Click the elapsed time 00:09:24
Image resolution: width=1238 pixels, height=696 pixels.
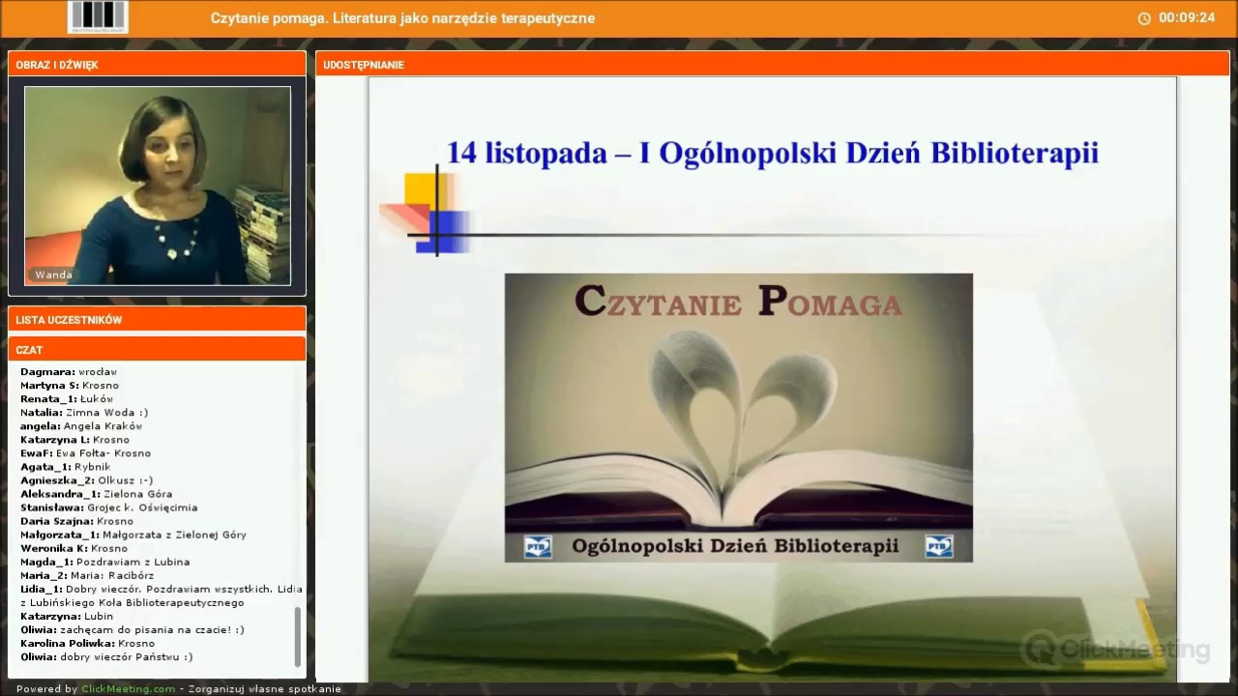coord(1187,17)
